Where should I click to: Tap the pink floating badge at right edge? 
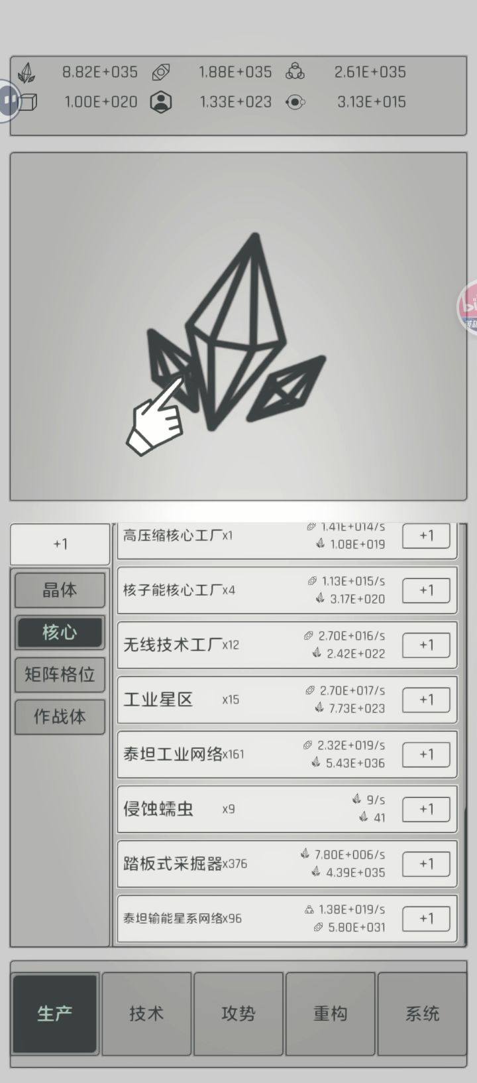click(x=468, y=307)
